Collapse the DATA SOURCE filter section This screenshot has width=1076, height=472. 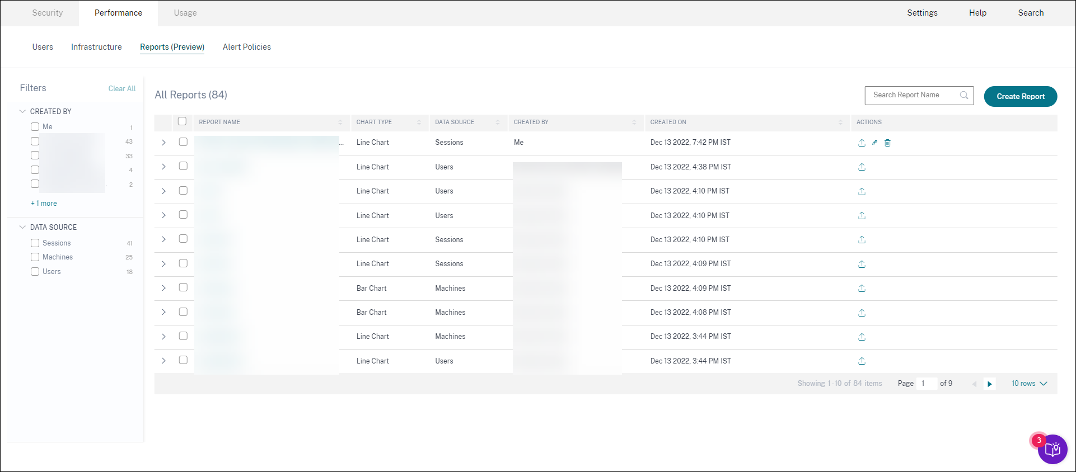[x=22, y=227]
